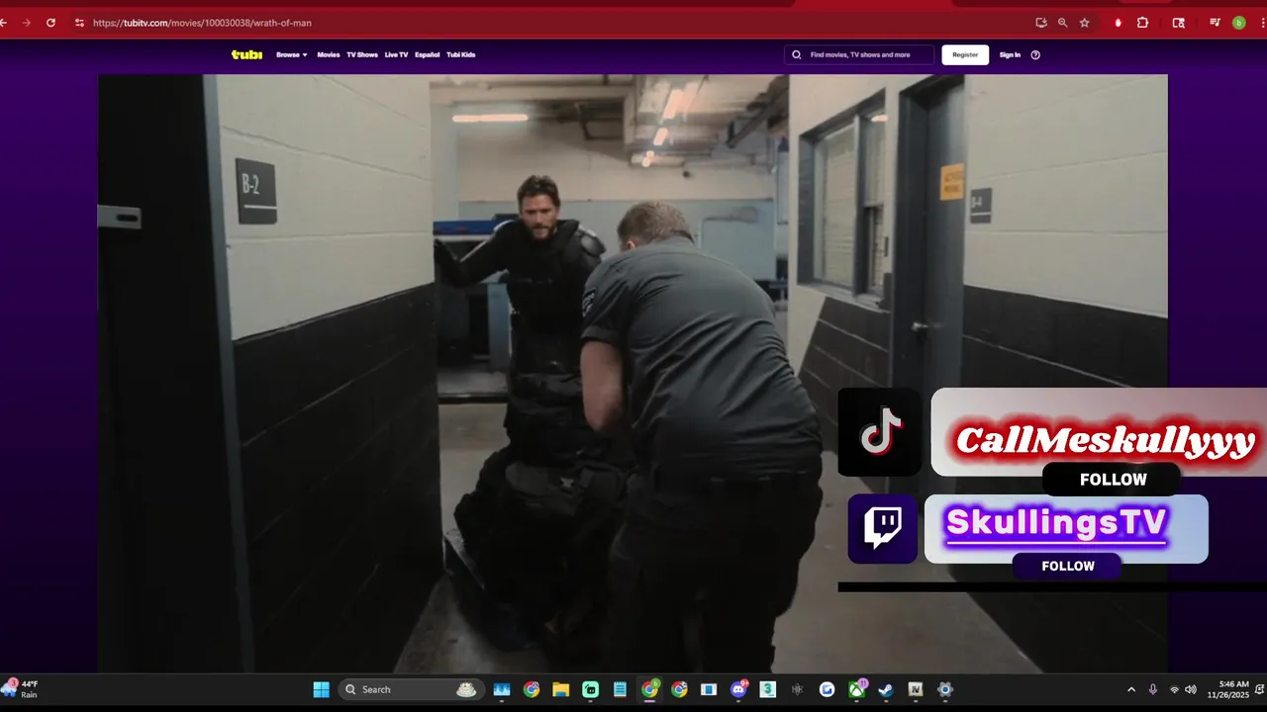Open File Explorer from the taskbar

pyautogui.click(x=561, y=689)
